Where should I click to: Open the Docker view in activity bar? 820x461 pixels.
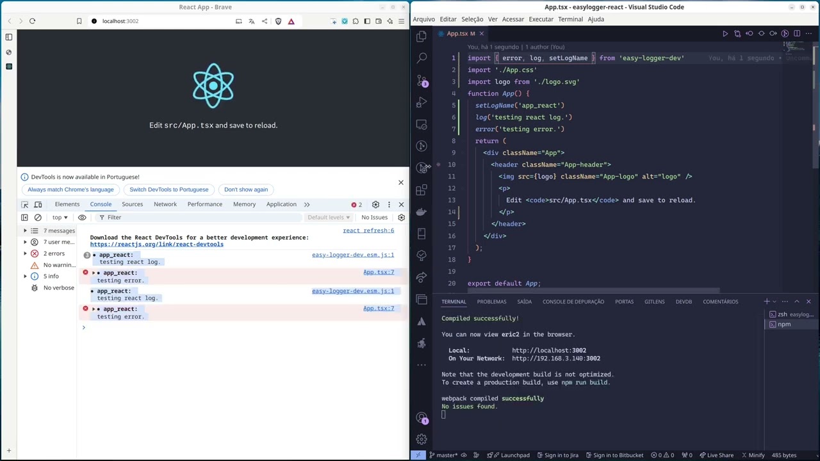(x=422, y=211)
